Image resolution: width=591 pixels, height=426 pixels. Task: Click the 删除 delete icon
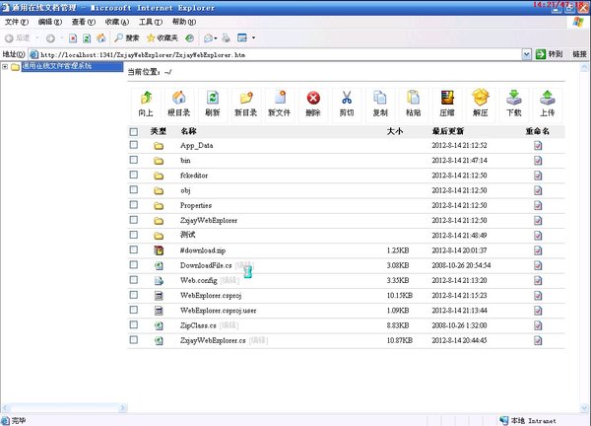pos(313,99)
